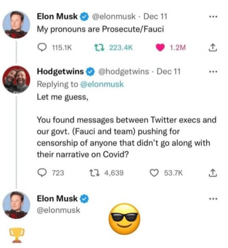Open more options on Hodgetwins tweet

point(213,72)
